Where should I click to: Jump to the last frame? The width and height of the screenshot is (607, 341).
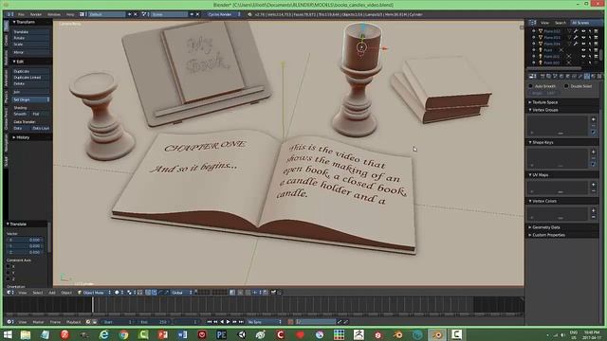pyautogui.click(x=241, y=322)
